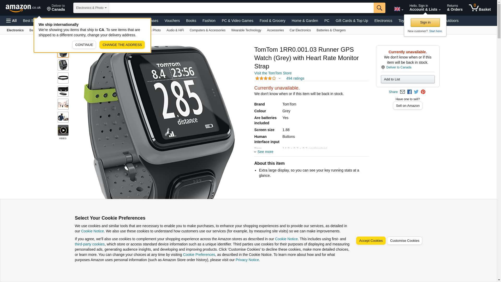Share product via email icon
Viewport: 501px width, 282px height.
[402, 92]
